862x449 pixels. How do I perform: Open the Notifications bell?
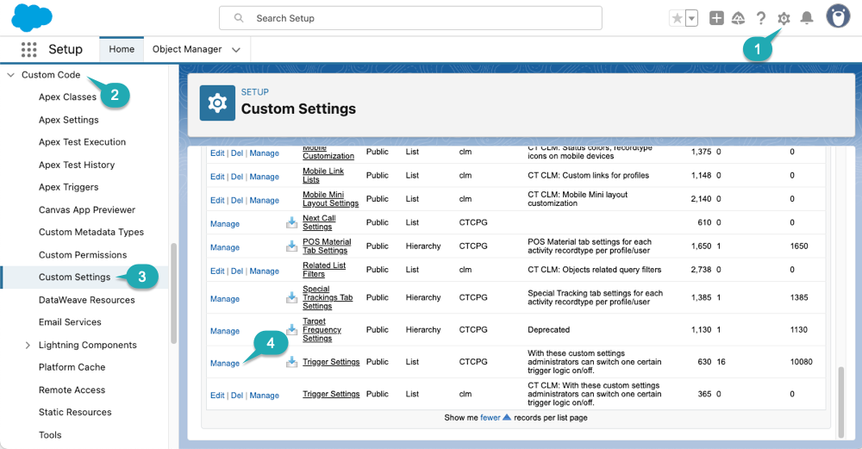click(x=807, y=18)
